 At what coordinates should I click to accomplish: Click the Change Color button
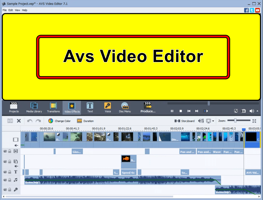pos(59,121)
